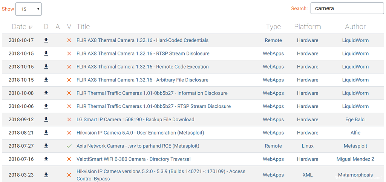Select the Metasploit author link
The height and width of the screenshot is (182, 386).
(x=355, y=146)
